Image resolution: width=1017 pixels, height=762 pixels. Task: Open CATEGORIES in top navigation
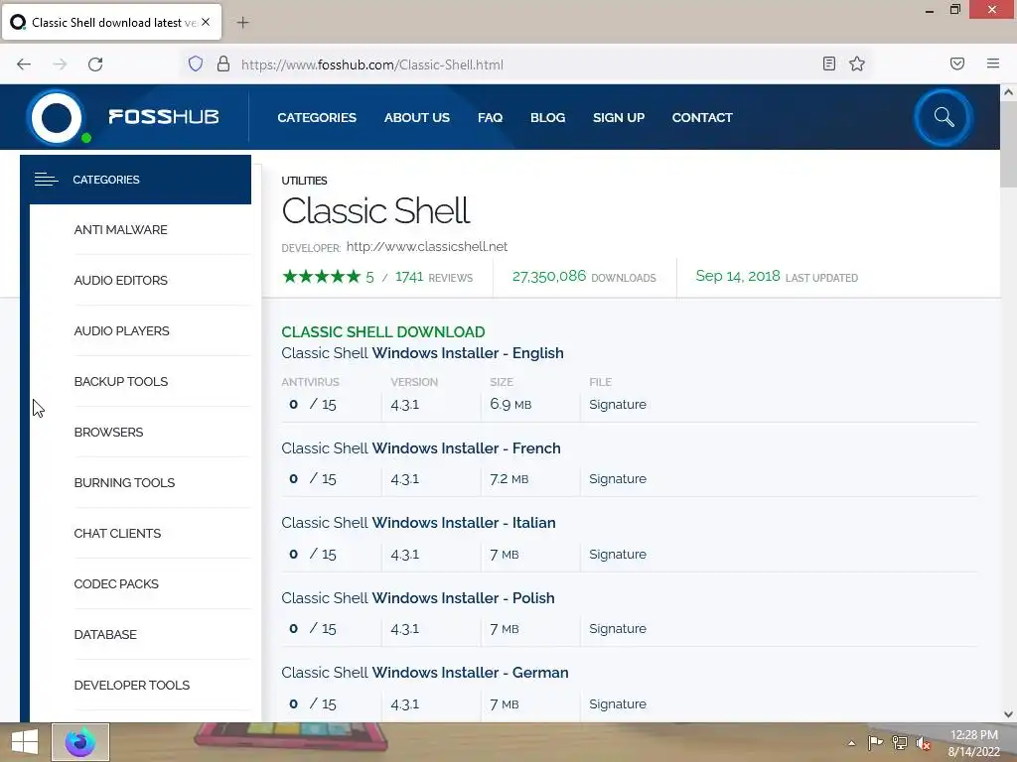tap(317, 118)
